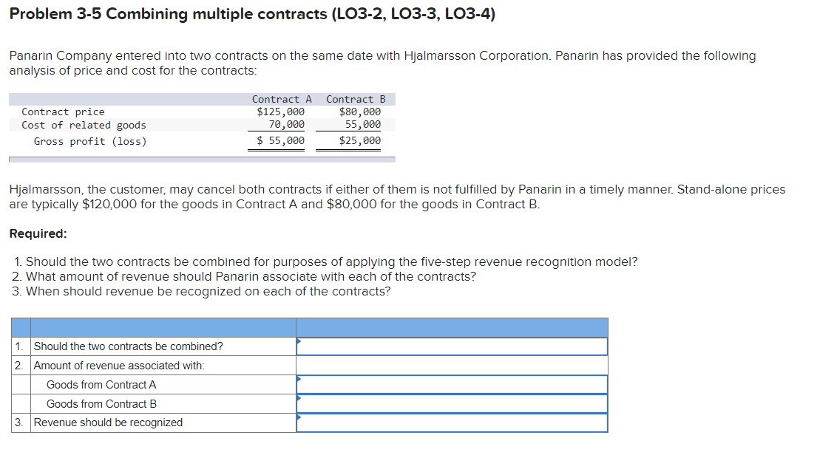The width and height of the screenshot is (817, 455).
Task: Click the input field for Goods from Contract A
Action: point(451,384)
